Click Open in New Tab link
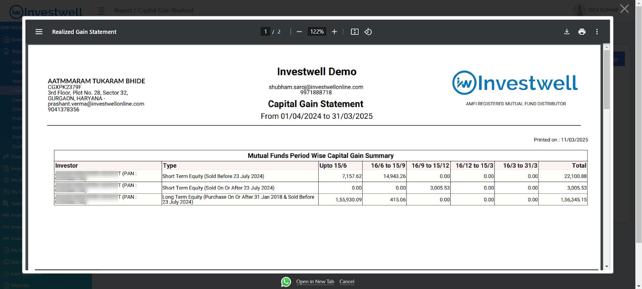 click(315, 282)
